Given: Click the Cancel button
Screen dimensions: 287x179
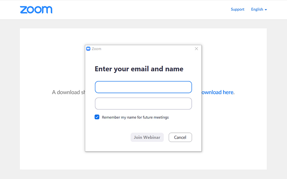Looking at the screenshot, I should coord(180,137).
